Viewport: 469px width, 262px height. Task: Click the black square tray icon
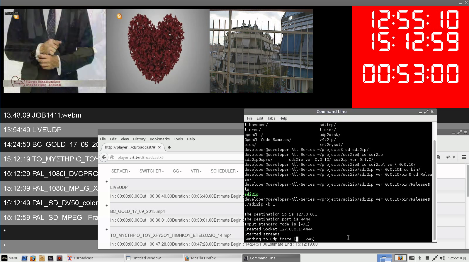427,258
